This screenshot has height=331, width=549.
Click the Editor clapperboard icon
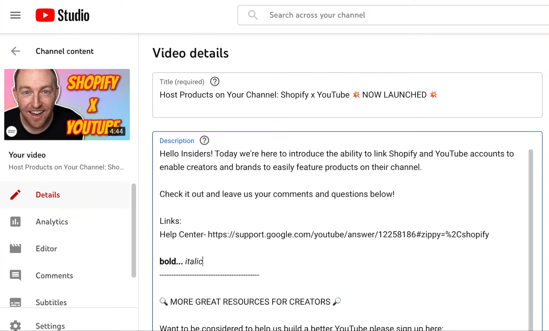click(15, 249)
